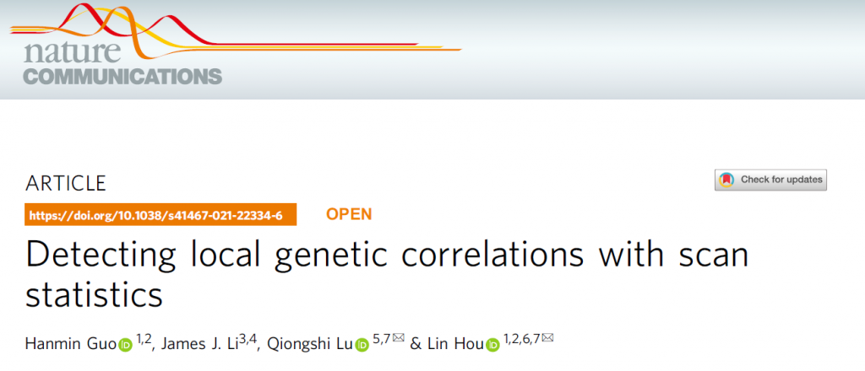Select author name Hanmin Guo
Image resolution: width=865 pixels, height=371 pixels.
72,343
